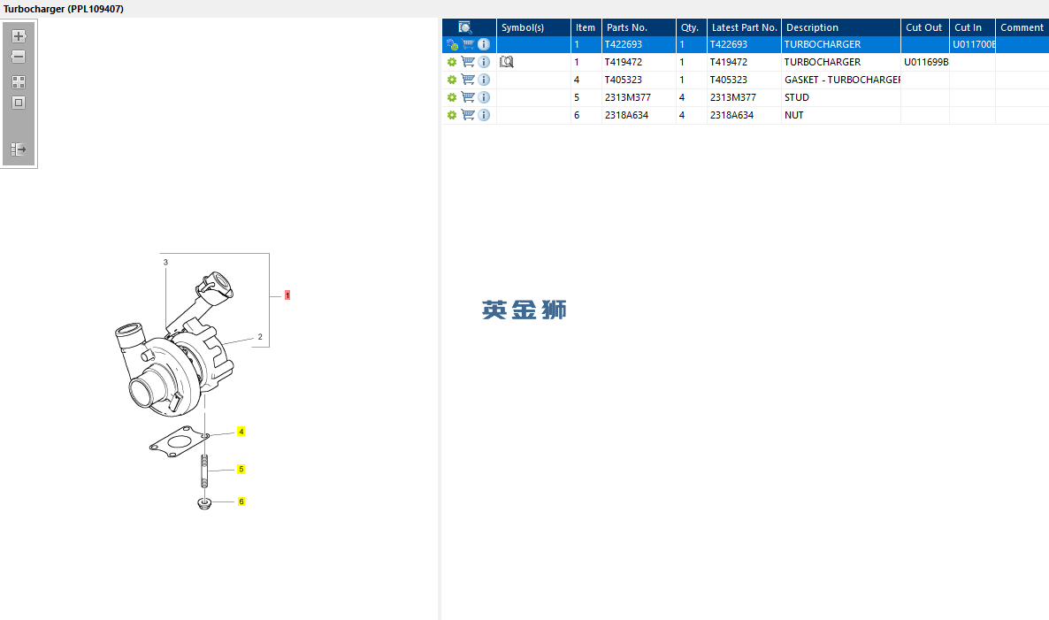Add T422693 turbocharger to cart
The image size is (1049, 620).
(468, 44)
